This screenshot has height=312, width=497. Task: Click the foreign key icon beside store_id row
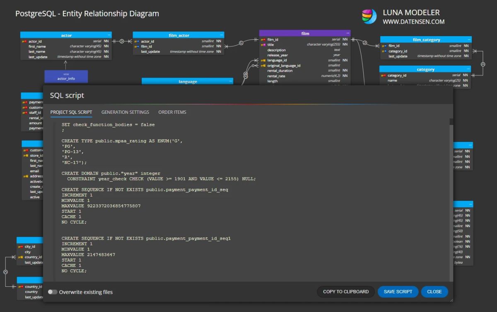(x=26, y=156)
